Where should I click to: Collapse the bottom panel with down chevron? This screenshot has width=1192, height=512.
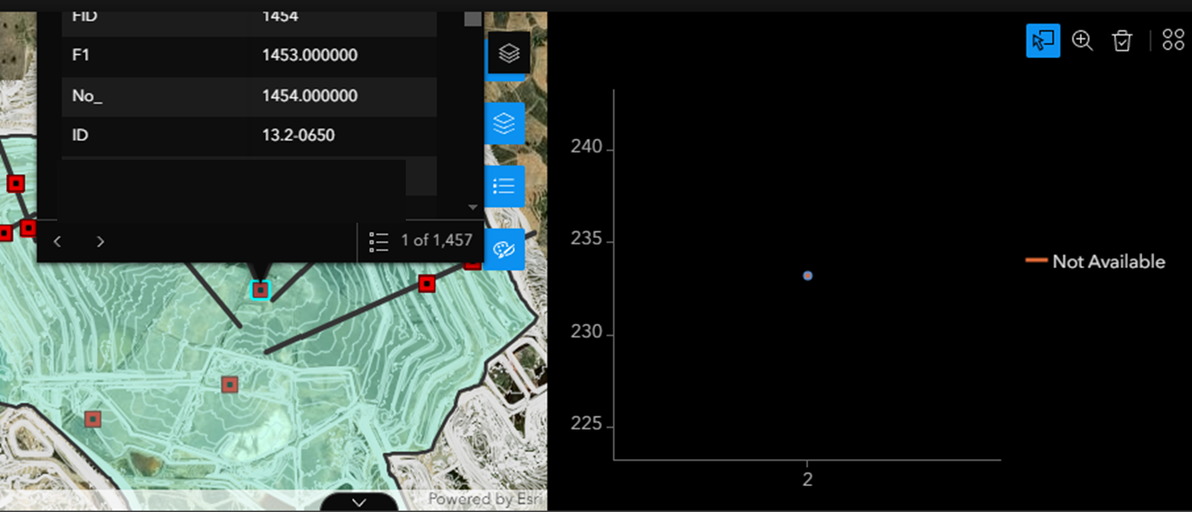pos(359,502)
